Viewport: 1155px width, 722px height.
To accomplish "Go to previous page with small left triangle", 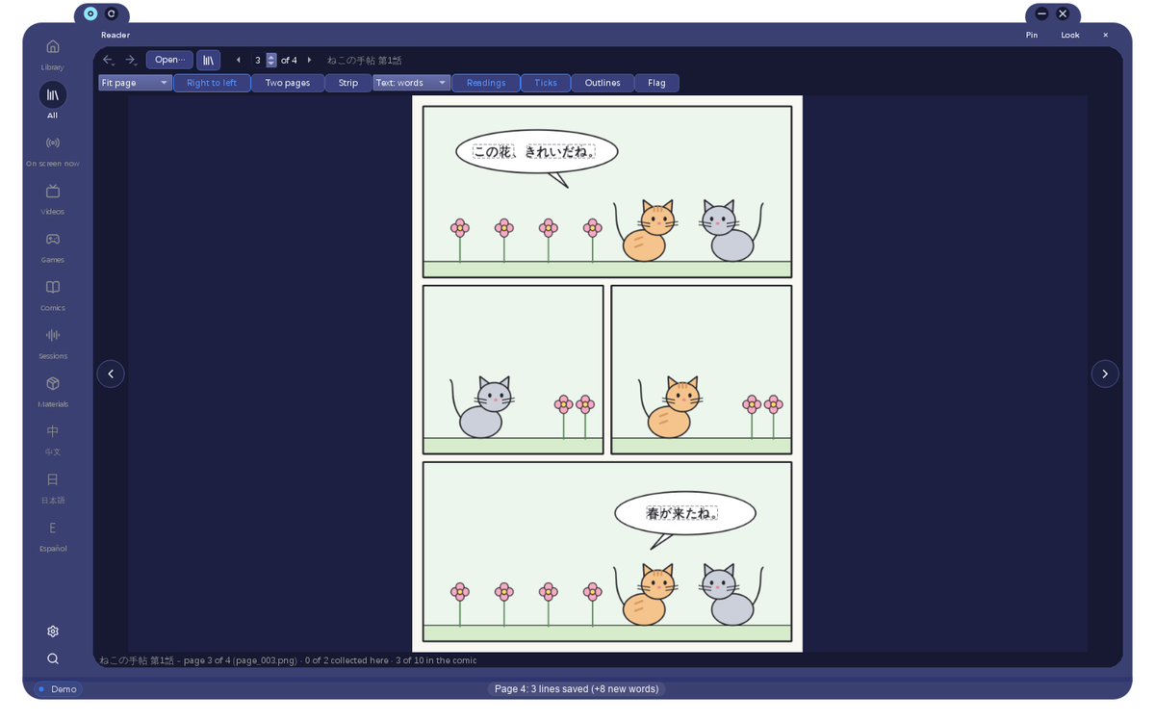I will click(239, 60).
